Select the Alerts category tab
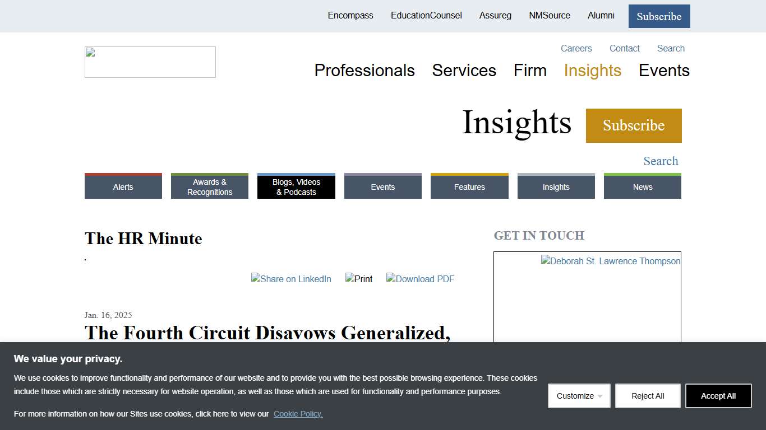This screenshot has width=766, height=430. [x=123, y=187]
